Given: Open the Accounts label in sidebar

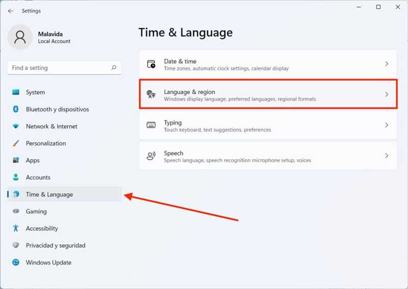Looking at the screenshot, I should click(x=38, y=178).
